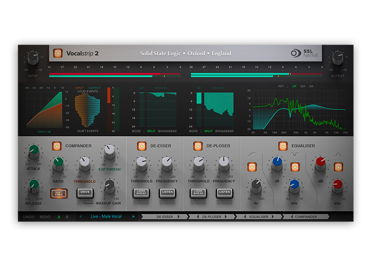Click the red bell dB knob

click(320, 164)
